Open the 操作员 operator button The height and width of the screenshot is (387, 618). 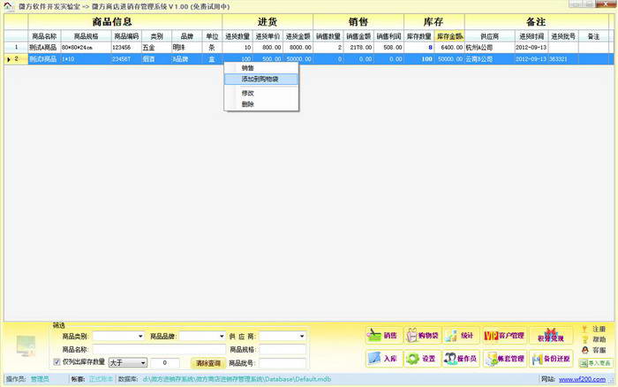coord(461,358)
